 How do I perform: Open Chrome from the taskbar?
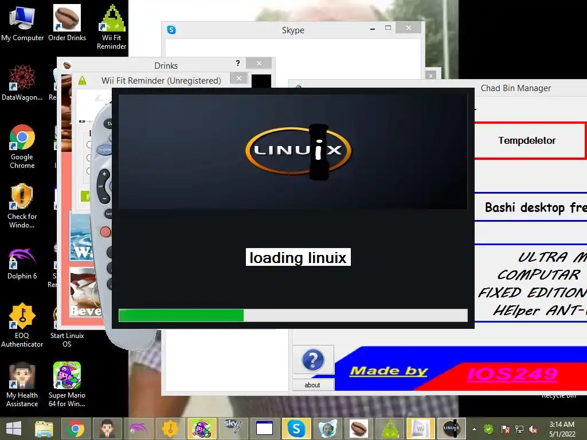[x=76, y=429]
